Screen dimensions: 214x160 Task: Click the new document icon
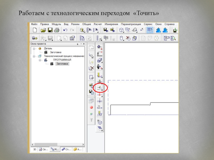(x=35, y=30)
